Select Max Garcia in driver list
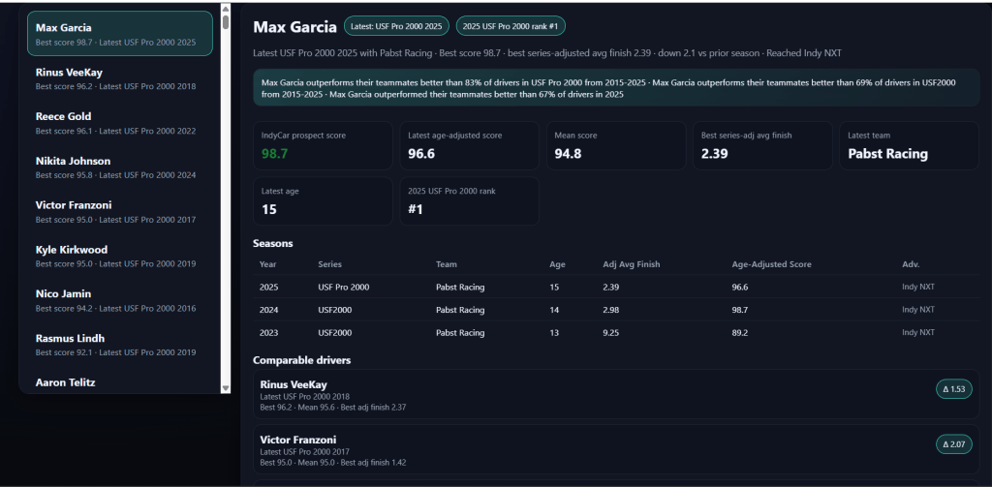 [119, 34]
